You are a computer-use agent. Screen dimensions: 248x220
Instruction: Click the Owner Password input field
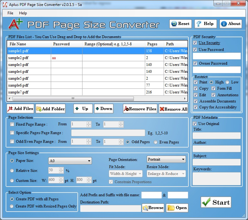point(217,70)
